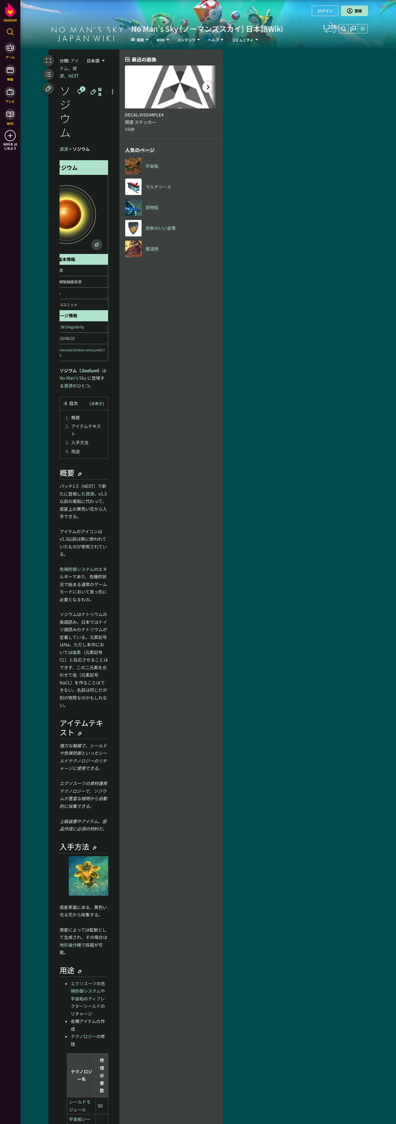Expand the コンテンツ navigation menu

[189, 40]
